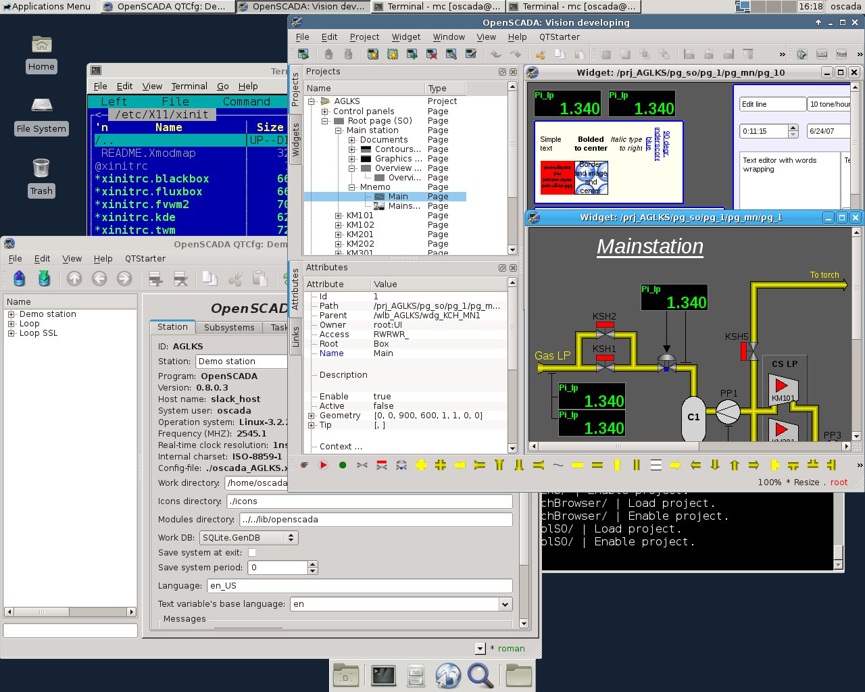Click the save to database icon in QTCfg
The height and width of the screenshot is (692, 865).
pyautogui.click(x=44, y=278)
